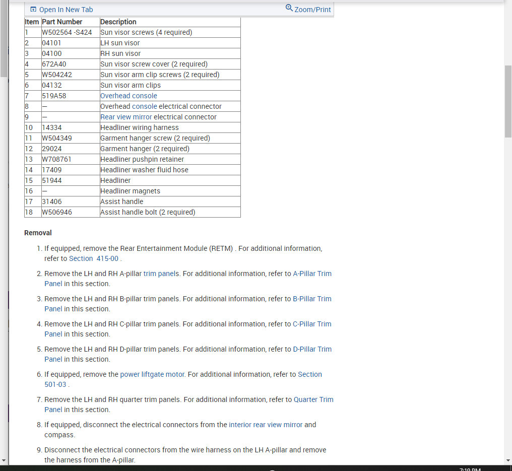Click the left pane scrollbar down arrow
The width and height of the screenshot is (512, 471).
click(4, 460)
